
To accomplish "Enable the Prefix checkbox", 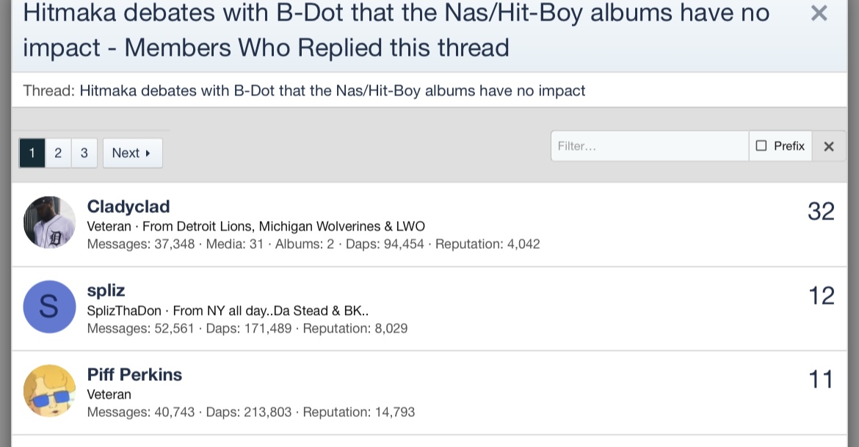I will 761,146.
